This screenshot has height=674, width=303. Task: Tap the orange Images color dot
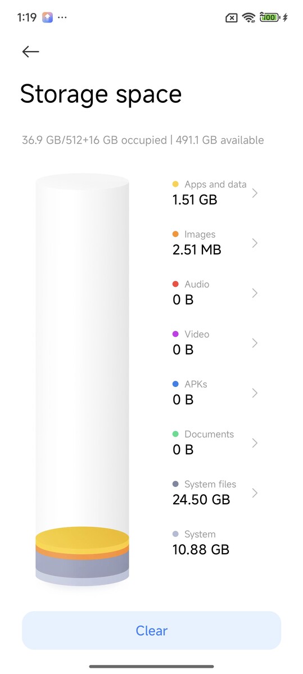click(175, 234)
